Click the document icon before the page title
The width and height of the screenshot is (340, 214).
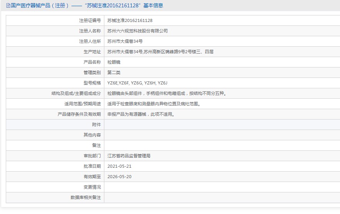point(8,6)
